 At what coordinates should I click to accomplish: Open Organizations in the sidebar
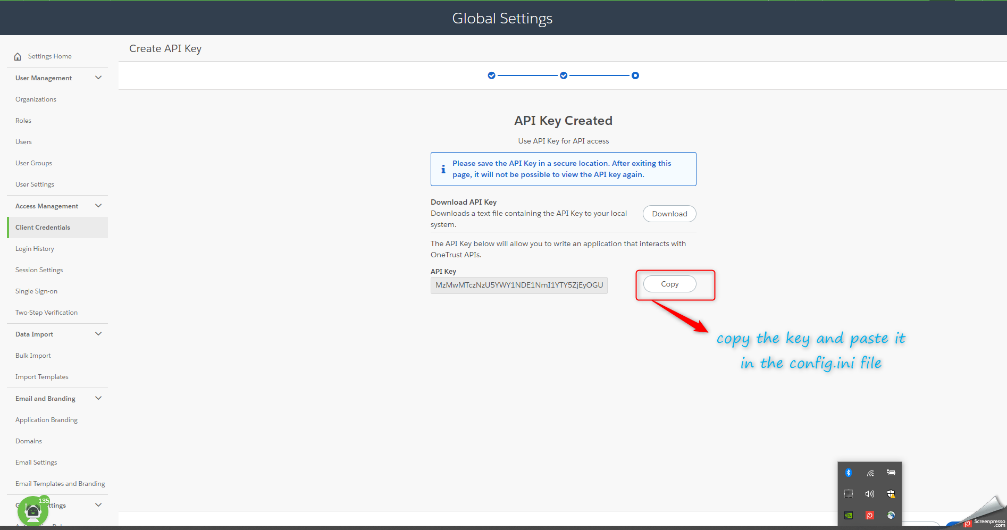point(36,99)
